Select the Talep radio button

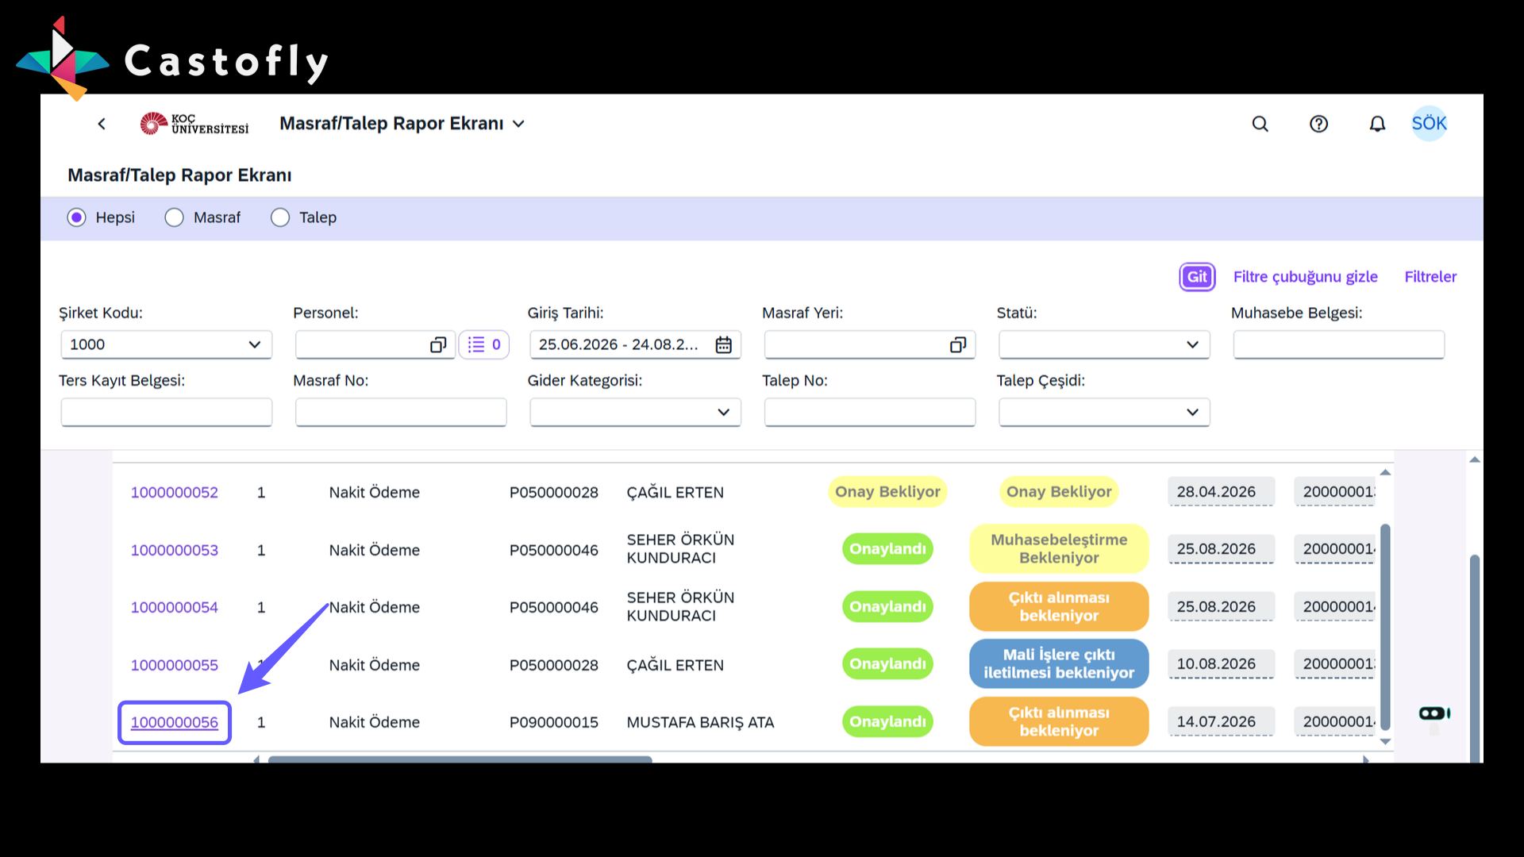[x=280, y=217]
